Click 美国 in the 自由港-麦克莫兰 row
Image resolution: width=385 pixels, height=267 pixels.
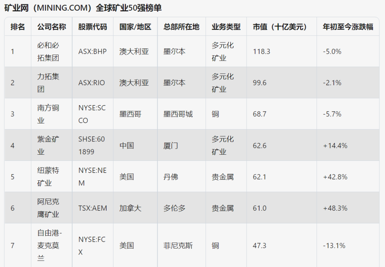pyautogui.click(x=127, y=245)
